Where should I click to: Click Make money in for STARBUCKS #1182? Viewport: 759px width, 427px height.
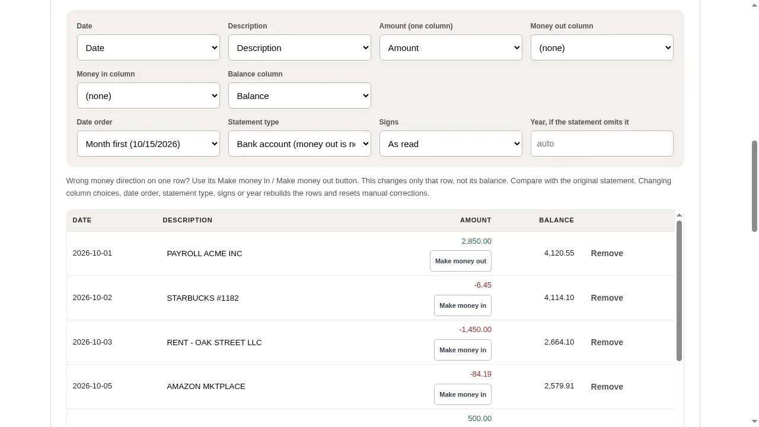tap(463, 305)
